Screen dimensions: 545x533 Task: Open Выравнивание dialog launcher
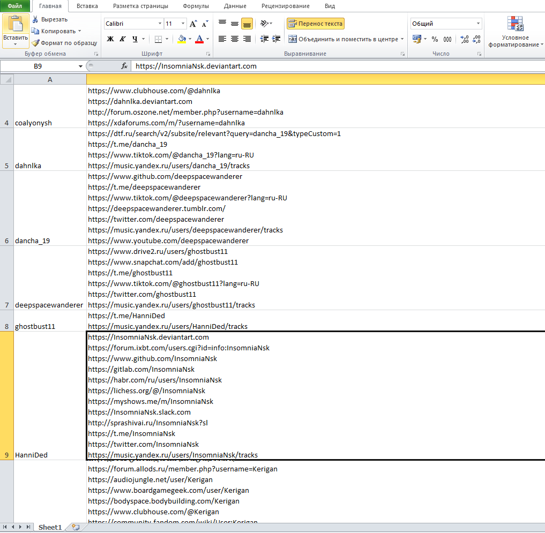click(x=402, y=54)
